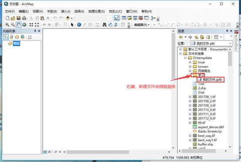
Task: Select List By Drawing Order button
Action: pyautogui.click(x=6, y=37)
